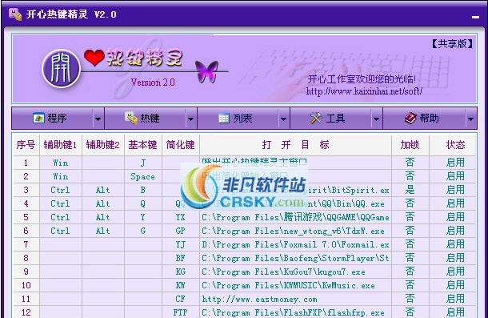Select row number 10 cell
488x318 pixels.
[x=26, y=286]
